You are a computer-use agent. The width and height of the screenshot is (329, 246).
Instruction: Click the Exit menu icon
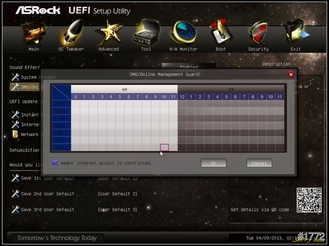click(296, 33)
